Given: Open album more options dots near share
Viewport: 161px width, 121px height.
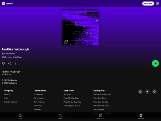Looking at the screenshot, I should point(16,63).
